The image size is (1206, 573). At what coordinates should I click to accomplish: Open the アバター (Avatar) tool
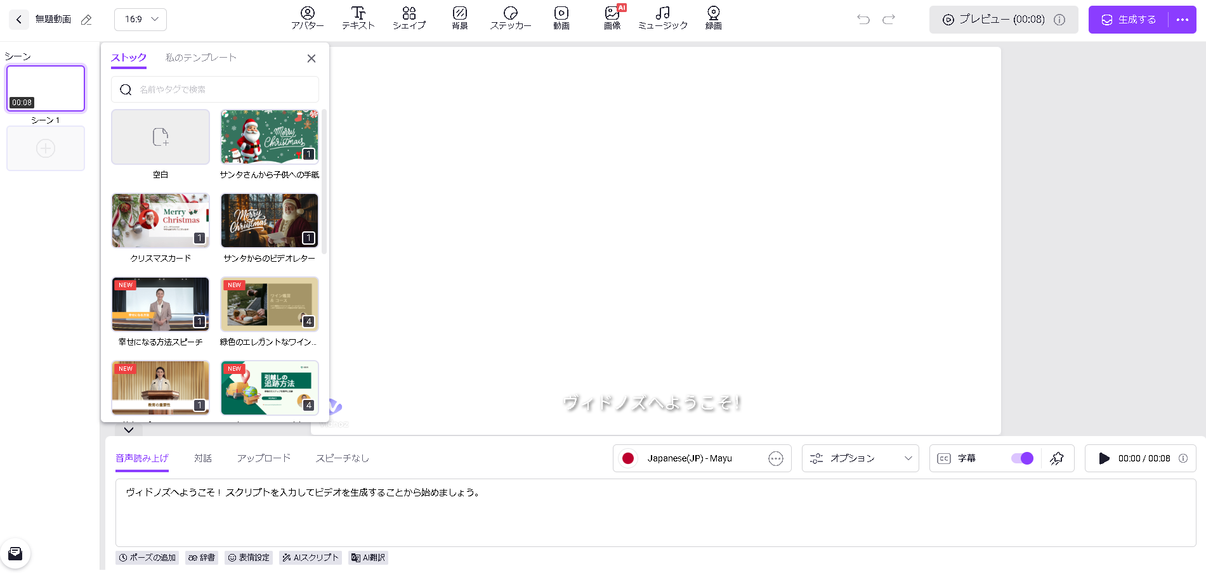coord(308,18)
